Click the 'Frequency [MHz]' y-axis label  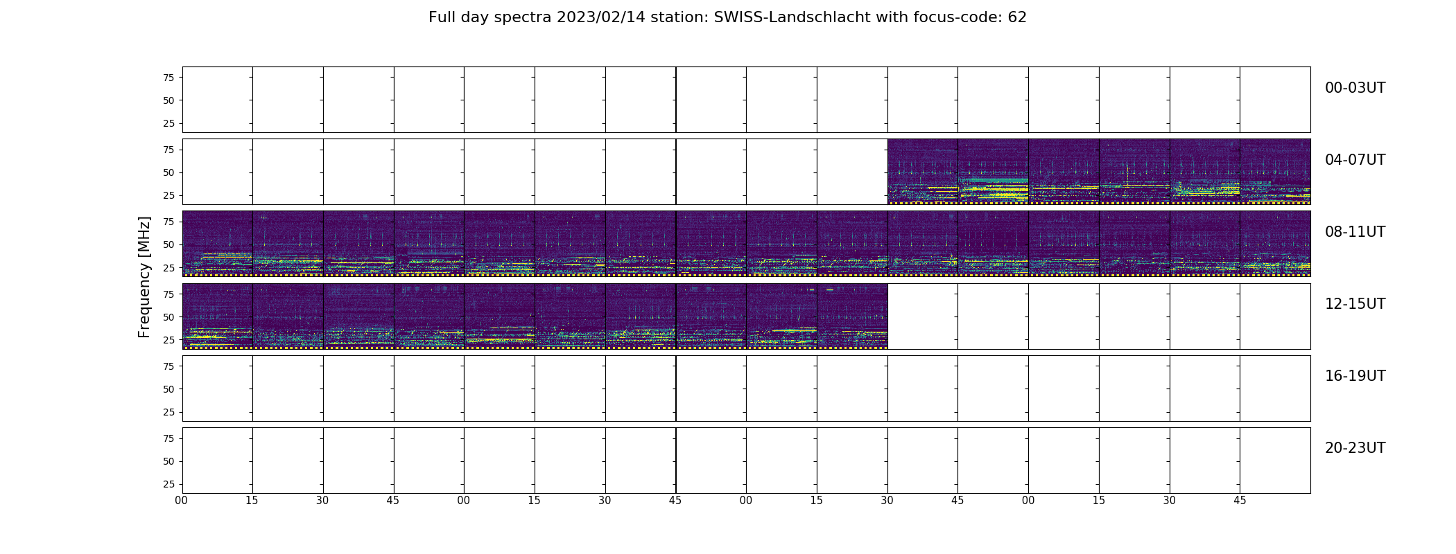tap(144, 277)
